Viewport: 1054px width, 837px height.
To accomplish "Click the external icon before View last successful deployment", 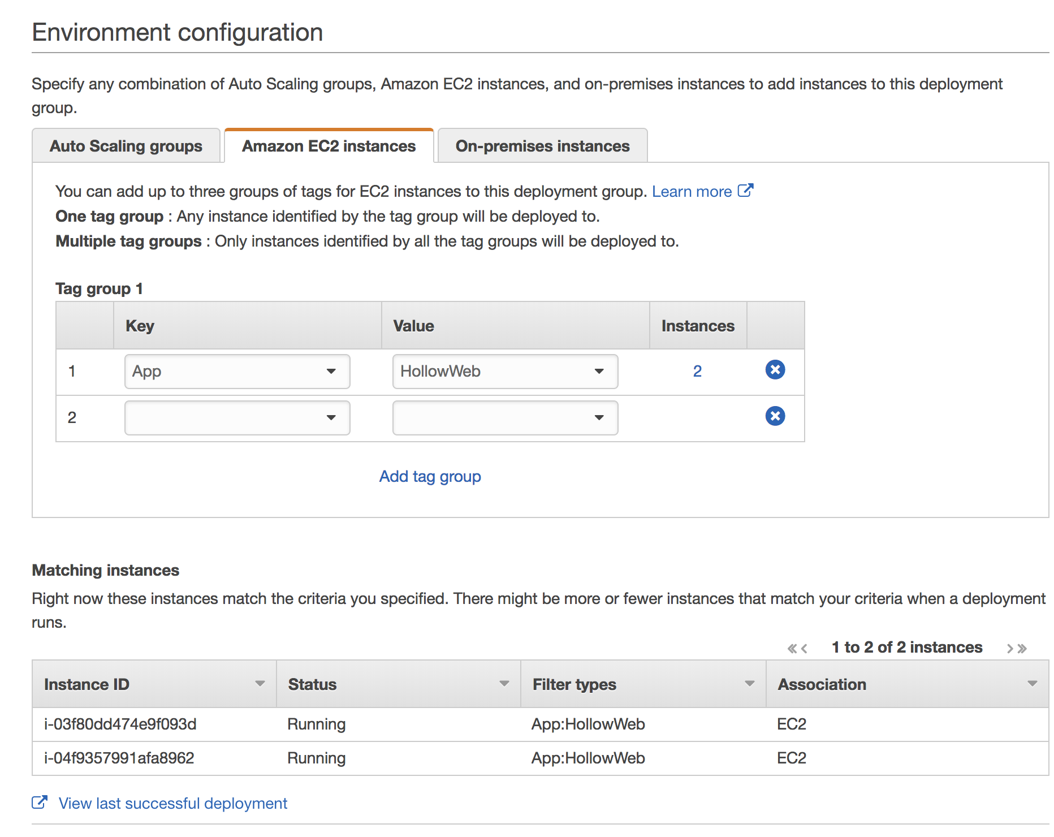I will coord(39,803).
